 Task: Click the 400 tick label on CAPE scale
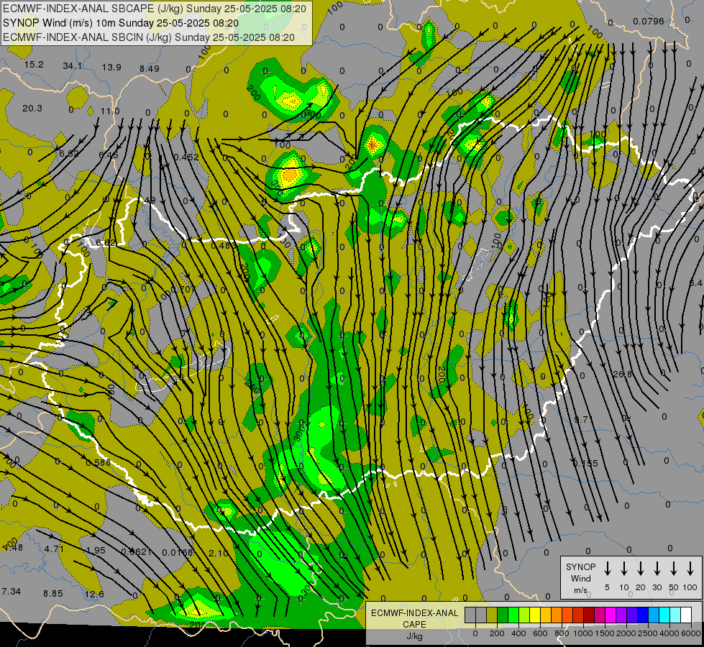point(518,633)
